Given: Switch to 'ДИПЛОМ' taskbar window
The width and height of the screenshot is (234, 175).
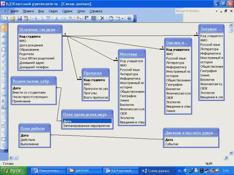Looking at the screenshot, I should coord(83,171).
